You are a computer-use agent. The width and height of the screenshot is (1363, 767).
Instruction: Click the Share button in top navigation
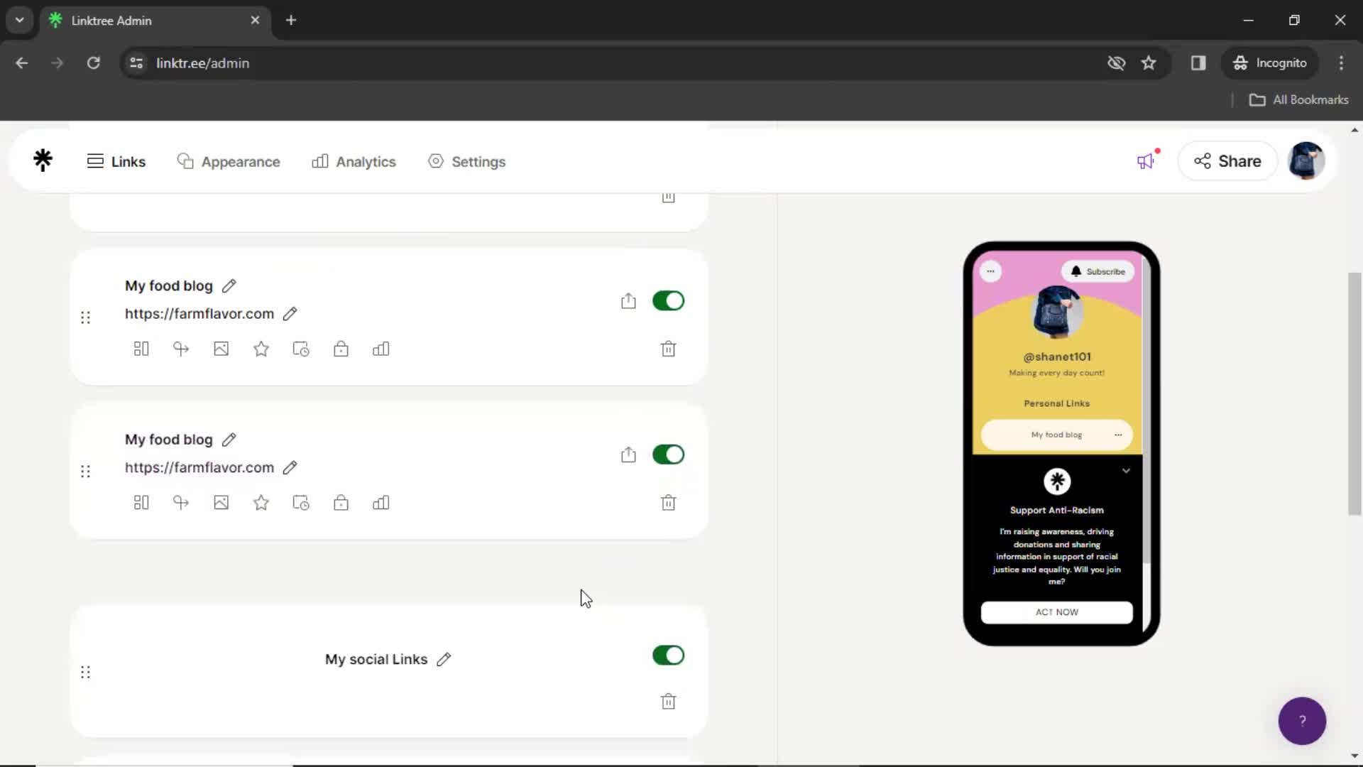(x=1227, y=161)
